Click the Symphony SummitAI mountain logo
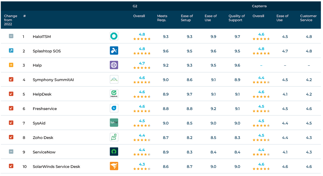 (114, 79)
